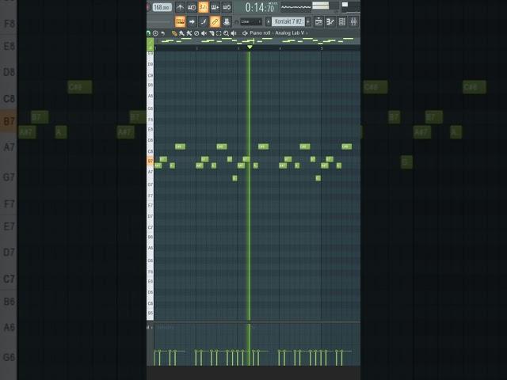Click the 0:14:70 time display

[259, 7]
